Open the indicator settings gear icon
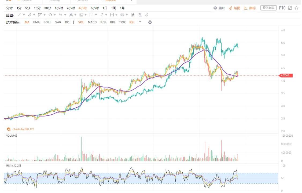This screenshot has height=193, width=302. coord(150,22)
